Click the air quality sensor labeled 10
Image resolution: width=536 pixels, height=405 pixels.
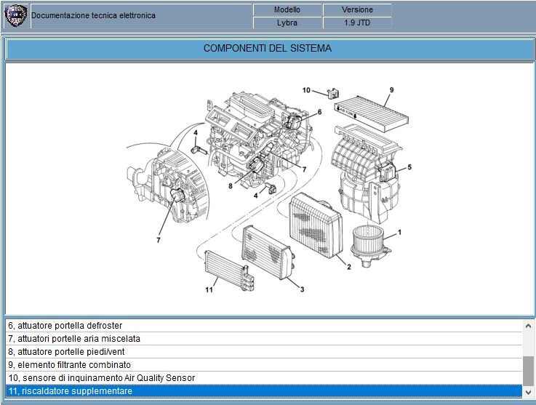click(x=335, y=92)
